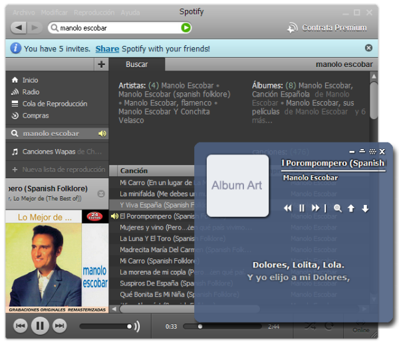This screenshot has width=399, height=342.
Task: Move lyrics down with the down arrow
Action: point(365,208)
